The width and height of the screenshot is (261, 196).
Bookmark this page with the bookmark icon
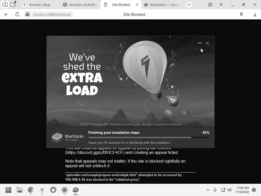[241, 15]
